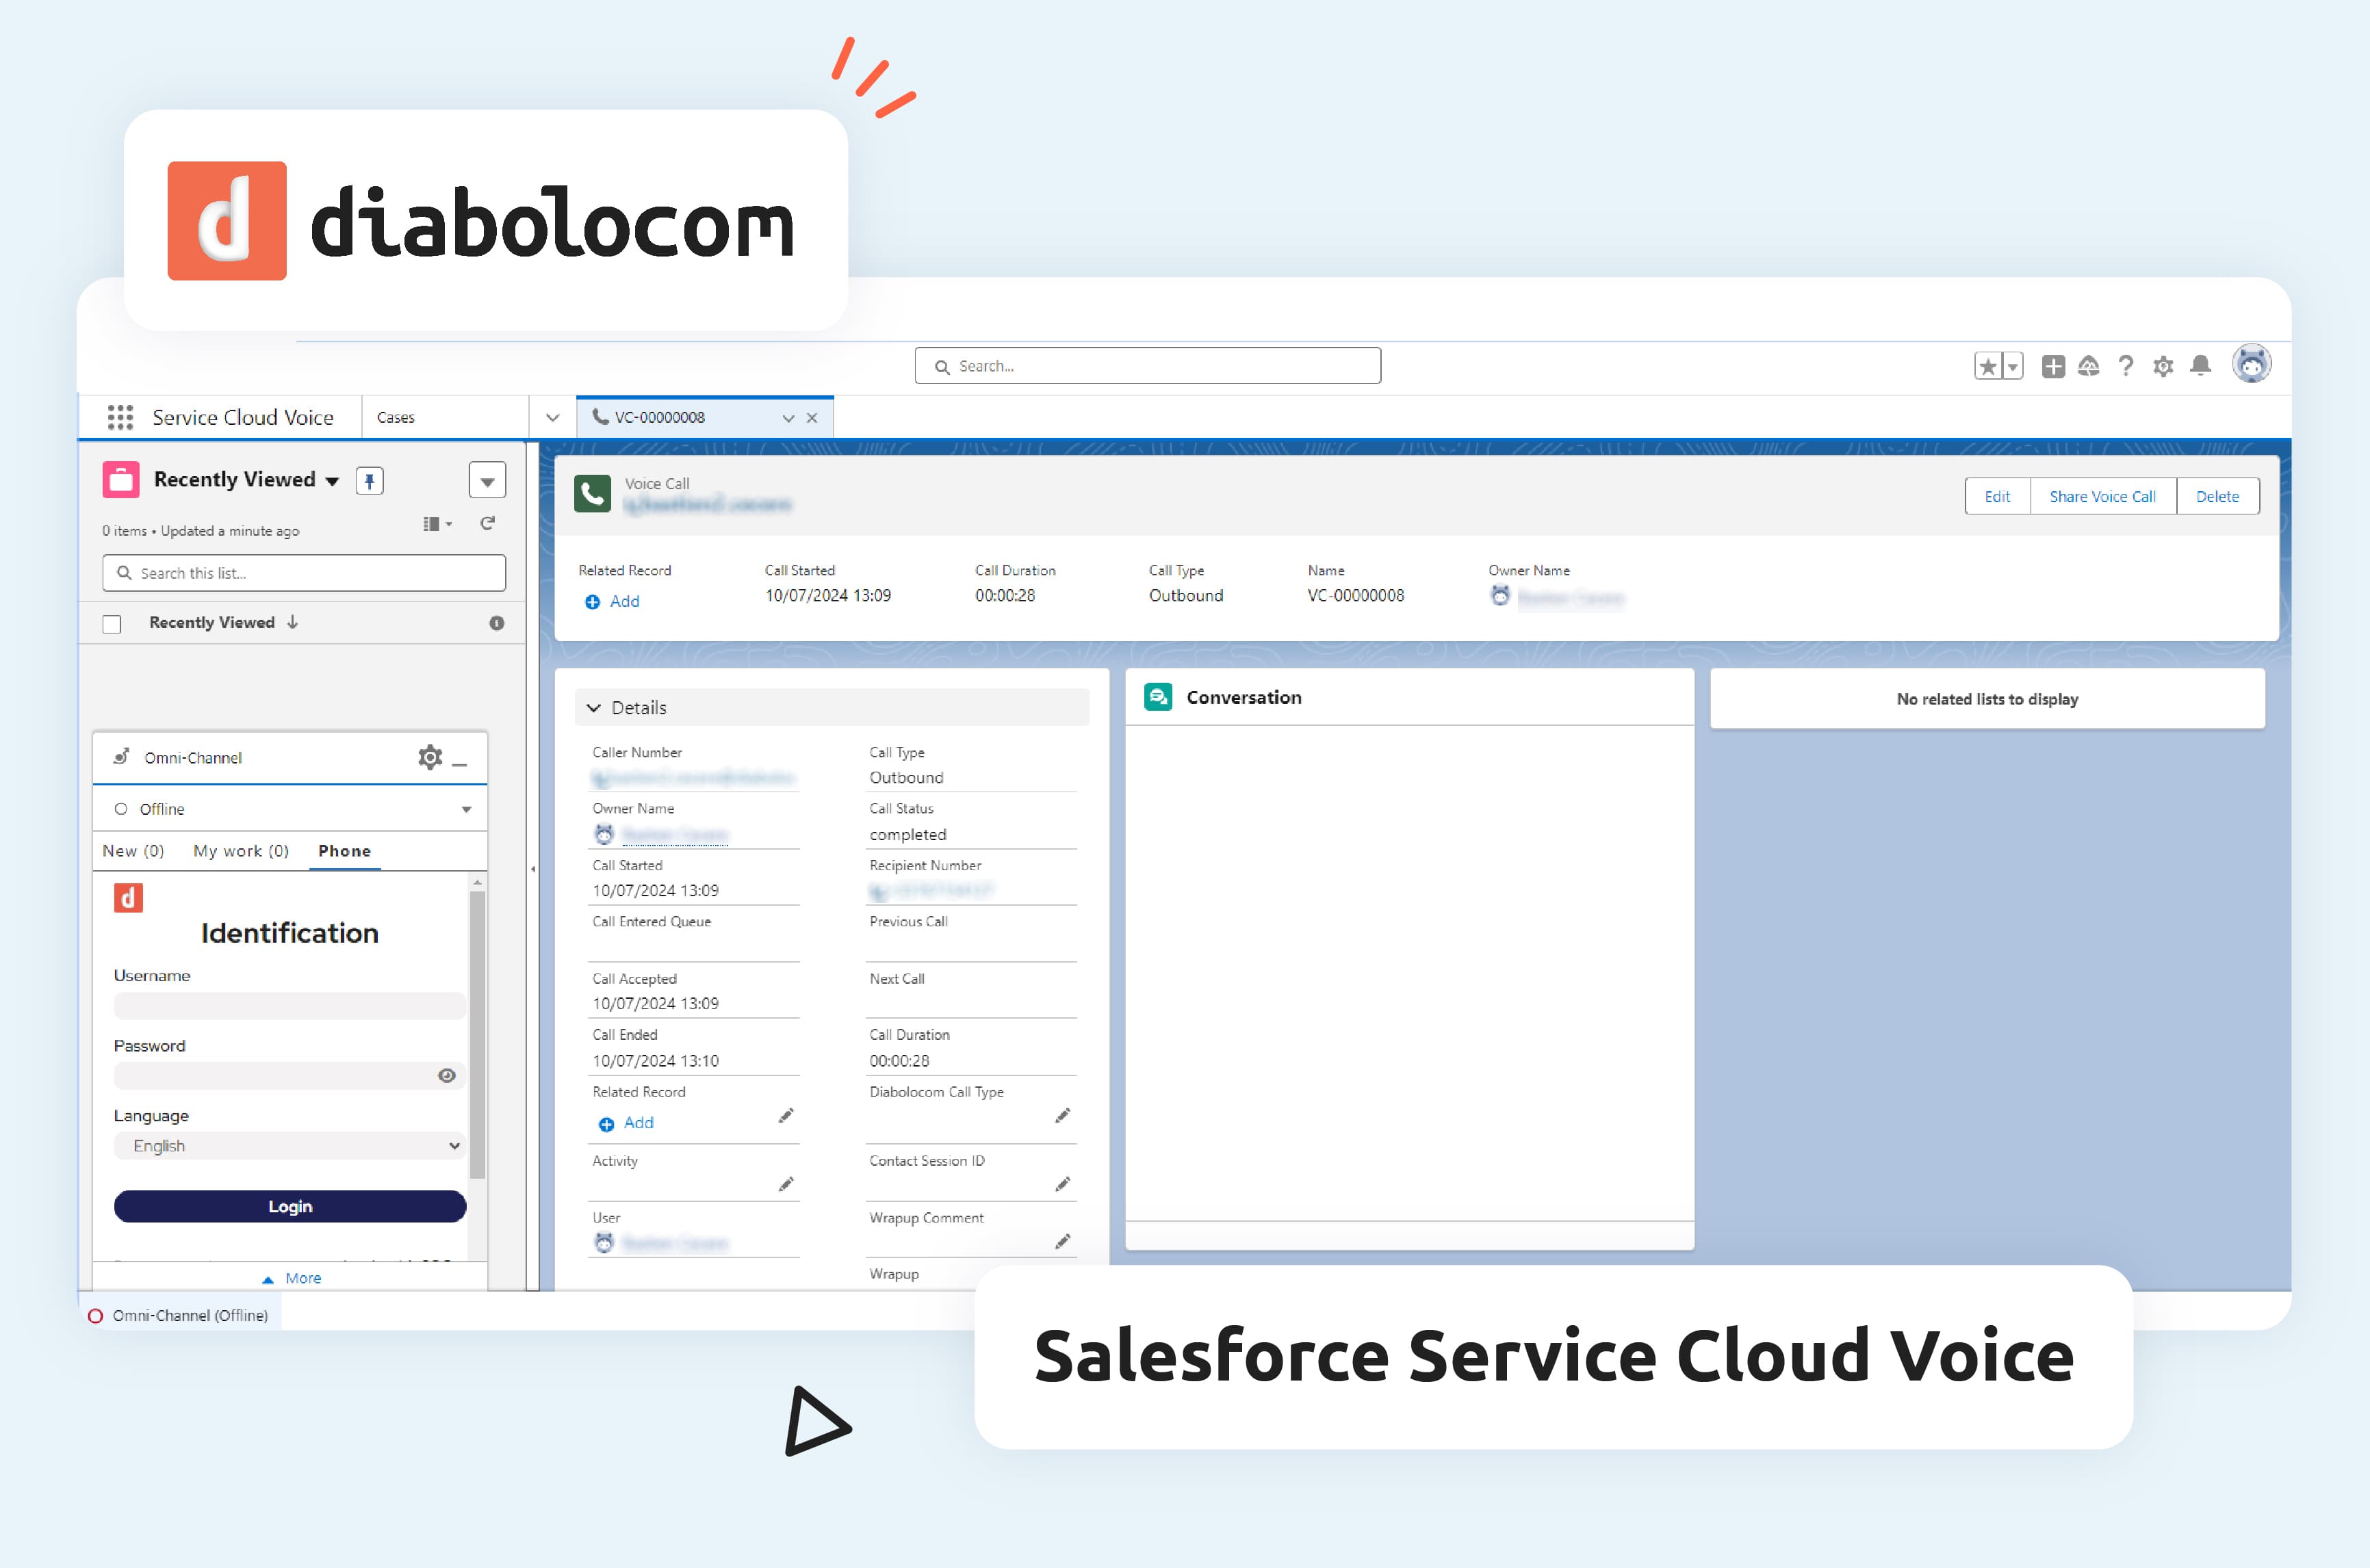Edit Wrapup Comment pencil icon
Viewport: 2370px width, 1568px height.
tap(1062, 1242)
